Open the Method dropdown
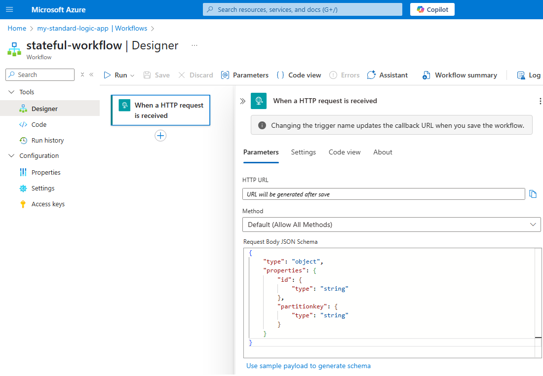Screen dimensions: 543x376 (391, 225)
